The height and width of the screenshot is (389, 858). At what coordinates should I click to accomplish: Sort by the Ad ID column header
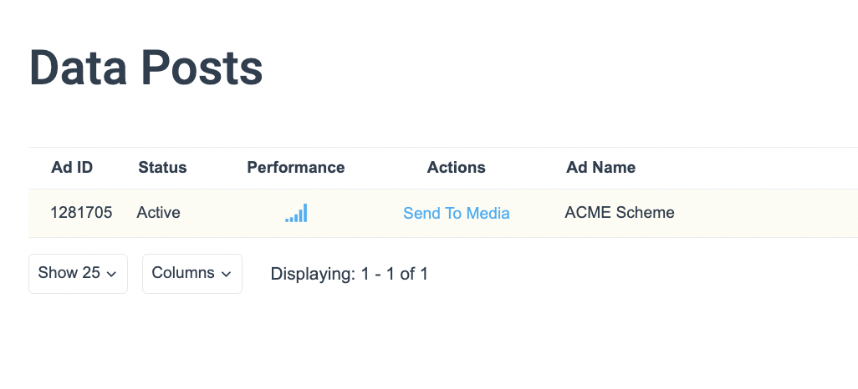coord(72,167)
